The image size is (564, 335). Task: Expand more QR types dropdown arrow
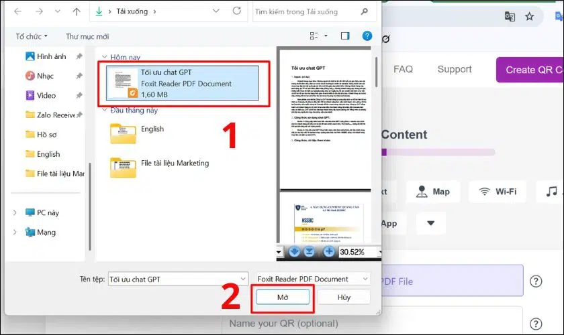430,223
